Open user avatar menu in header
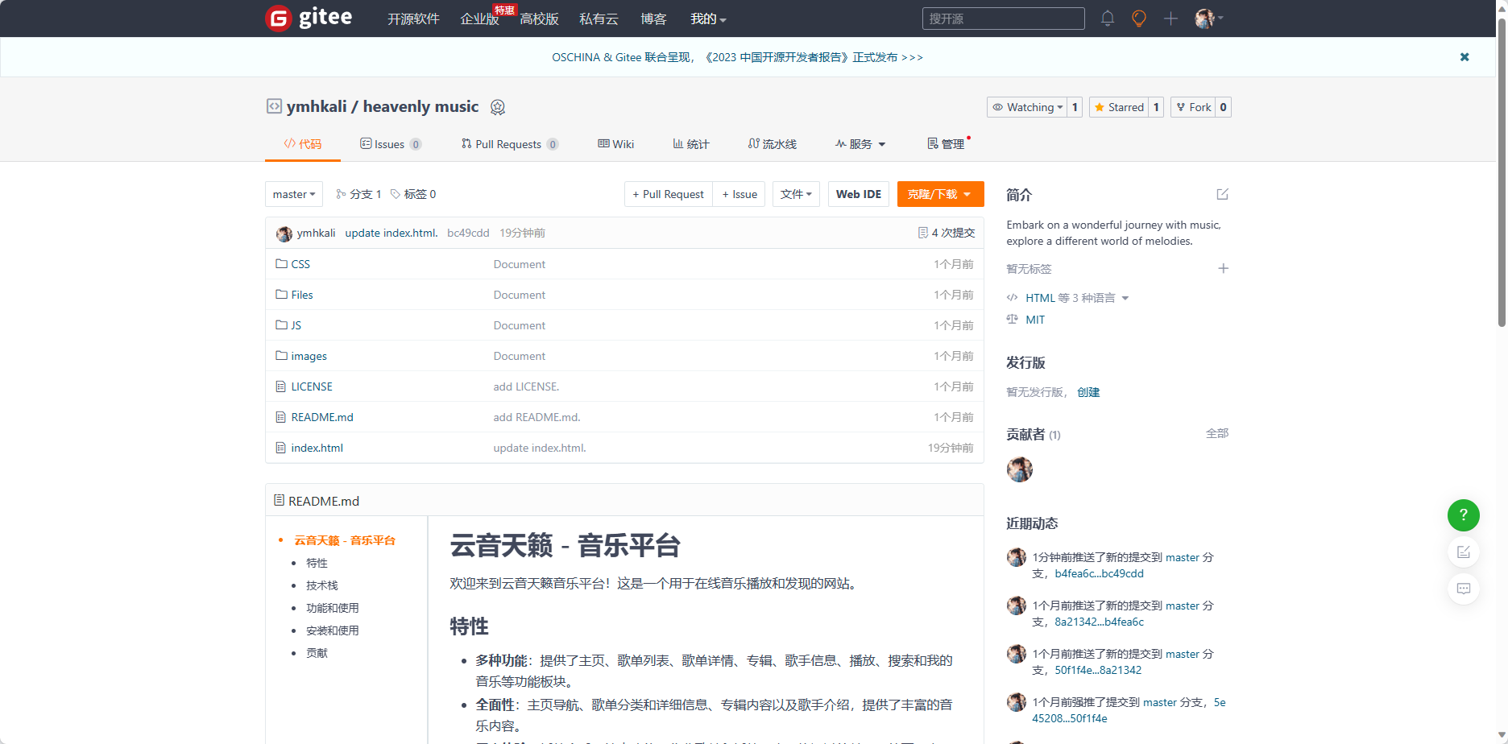 point(1208,19)
